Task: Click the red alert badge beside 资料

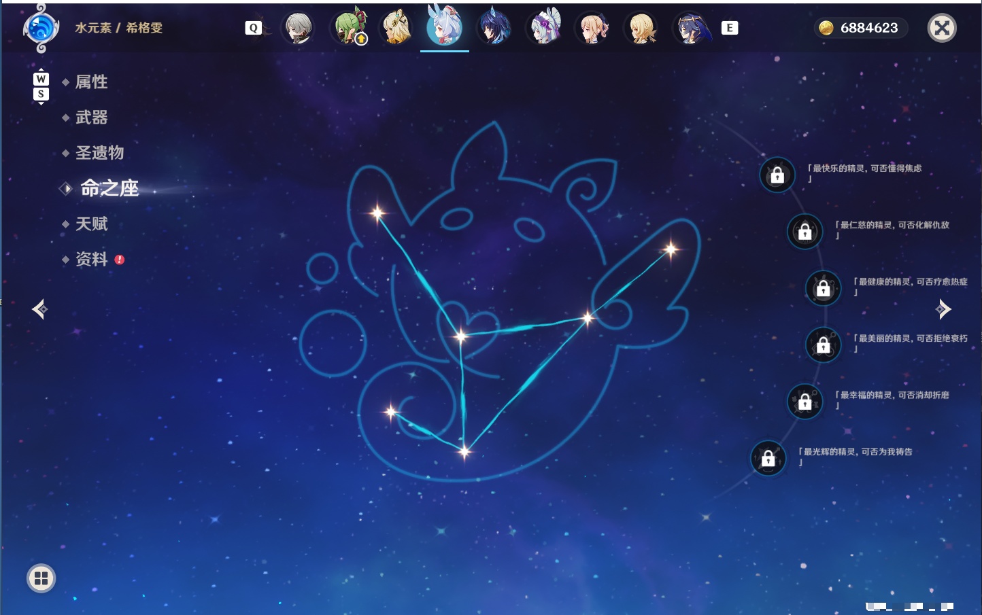Action: pos(120,260)
